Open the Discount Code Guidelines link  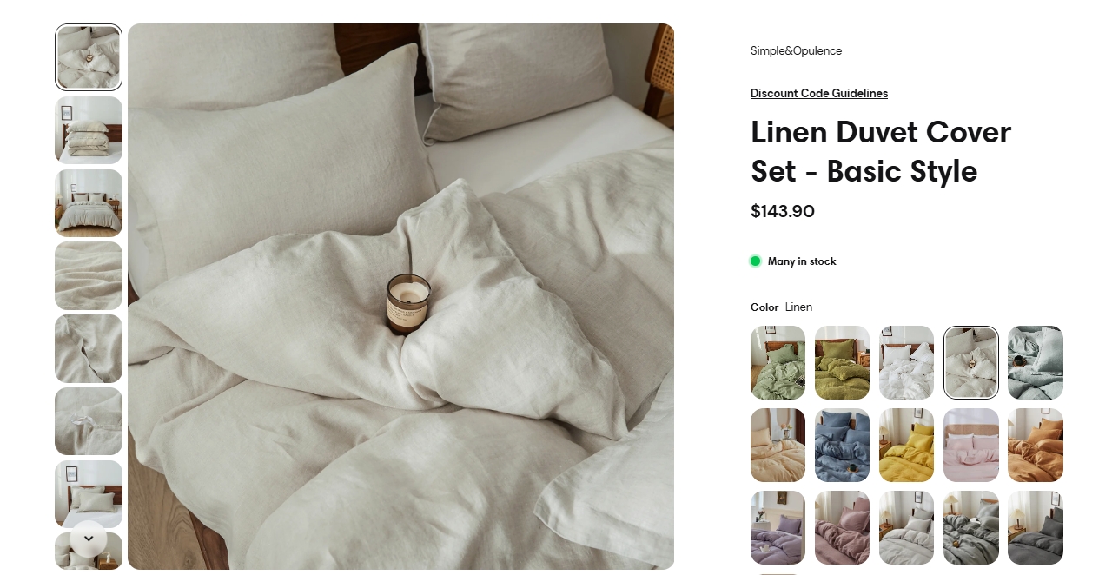coord(819,93)
